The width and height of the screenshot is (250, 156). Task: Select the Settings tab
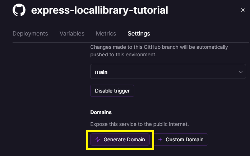[x=139, y=33]
